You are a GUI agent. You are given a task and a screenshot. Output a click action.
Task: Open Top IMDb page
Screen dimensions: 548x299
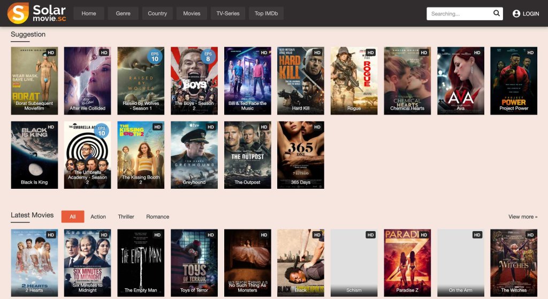(x=267, y=13)
